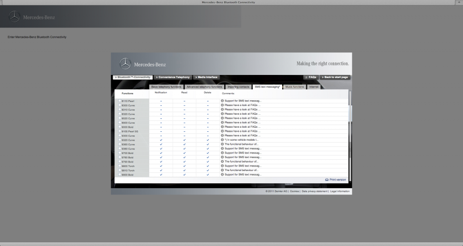463x246 pixels.
Task: Check the 9105 Pearl 3G checkbox
Action: tap(120, 131)
